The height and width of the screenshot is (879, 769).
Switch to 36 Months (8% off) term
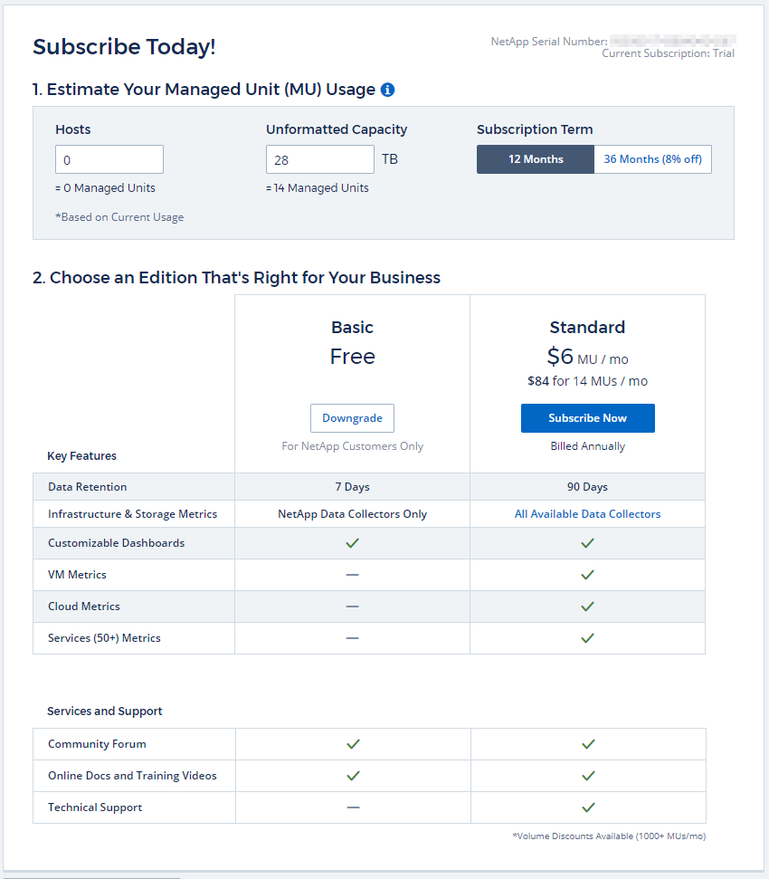[652, 159]
